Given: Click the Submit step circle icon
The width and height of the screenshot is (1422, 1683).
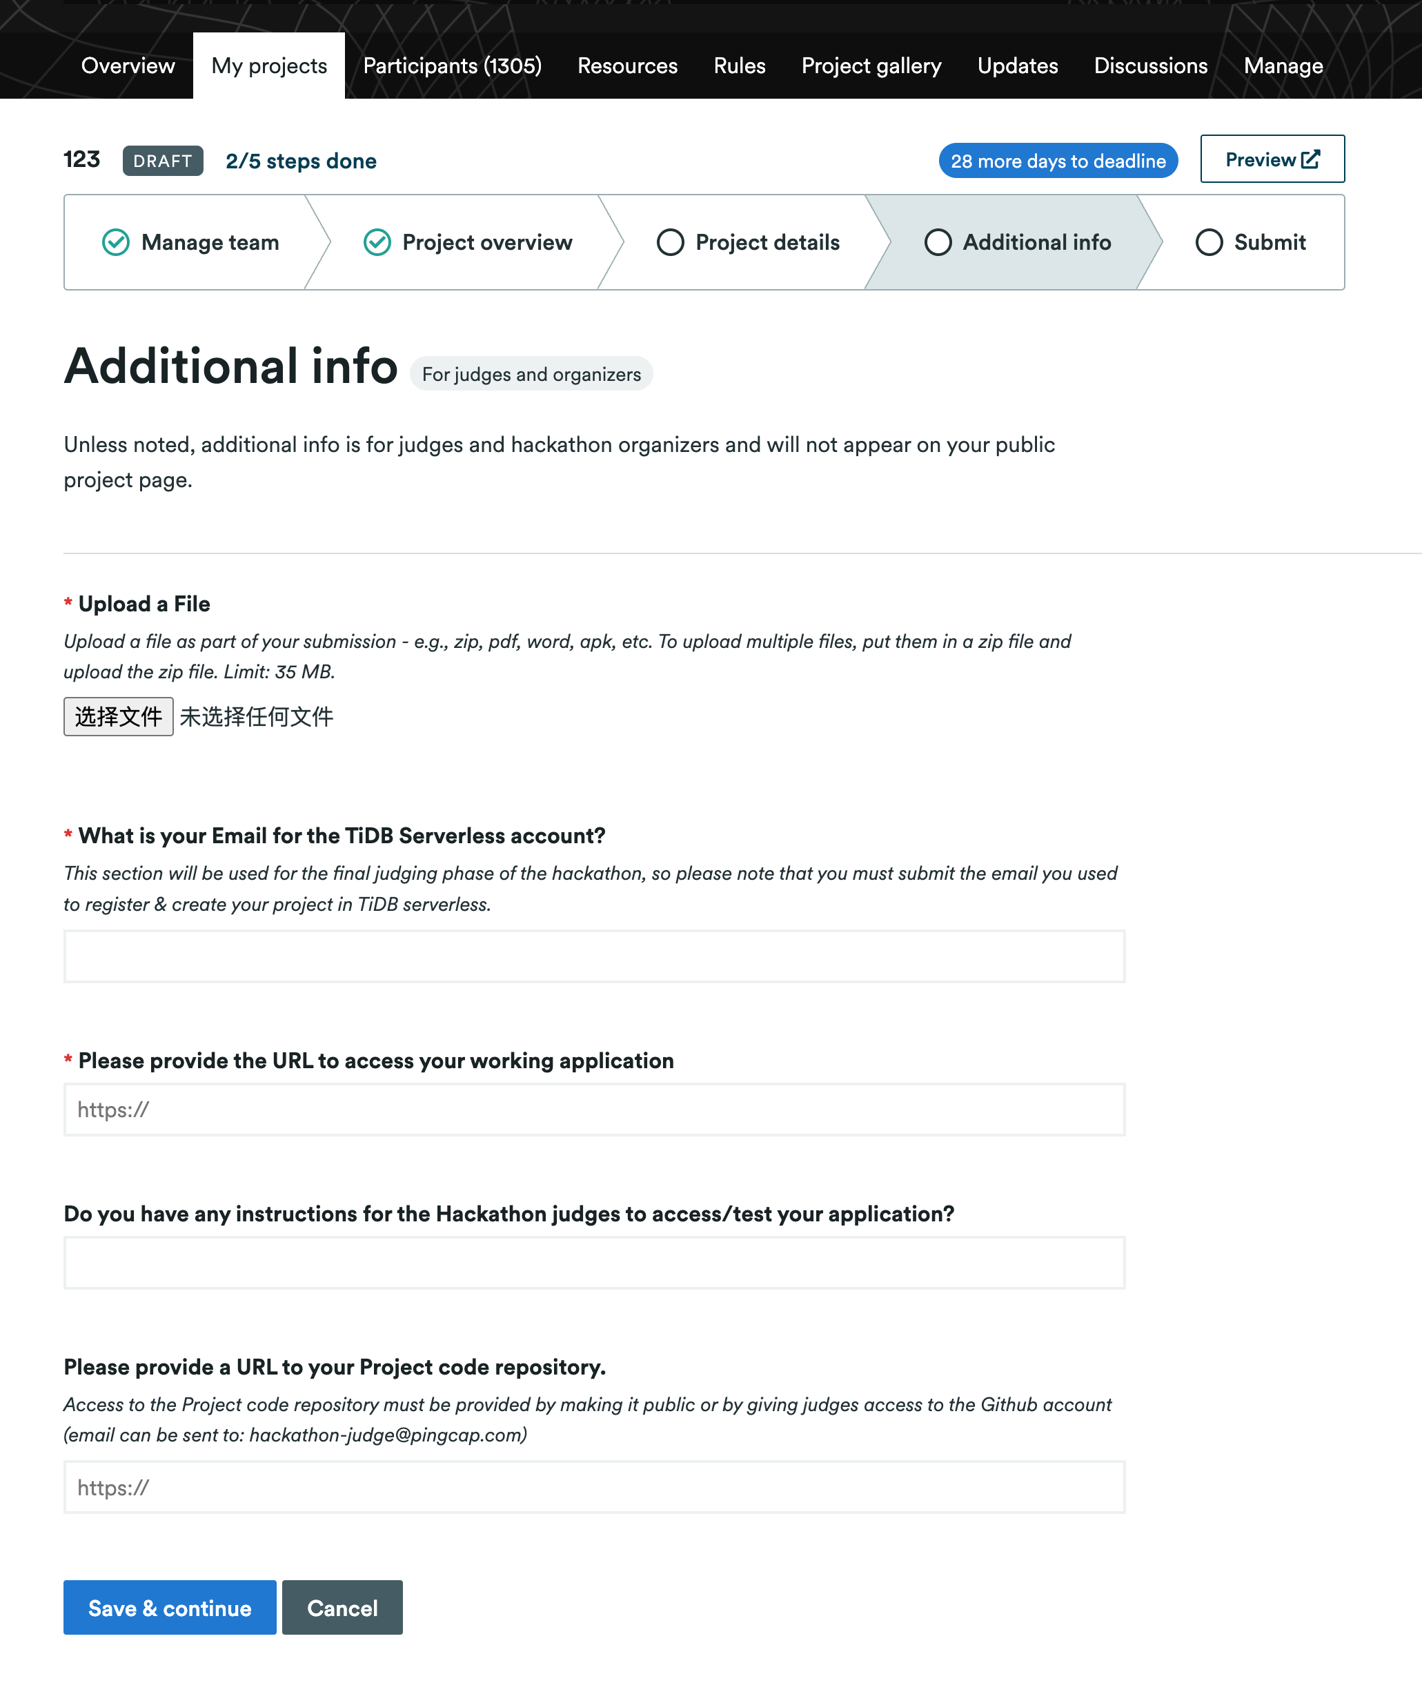Looking at the screenshot, I should pyautogui.click(x=1208, y=242).
